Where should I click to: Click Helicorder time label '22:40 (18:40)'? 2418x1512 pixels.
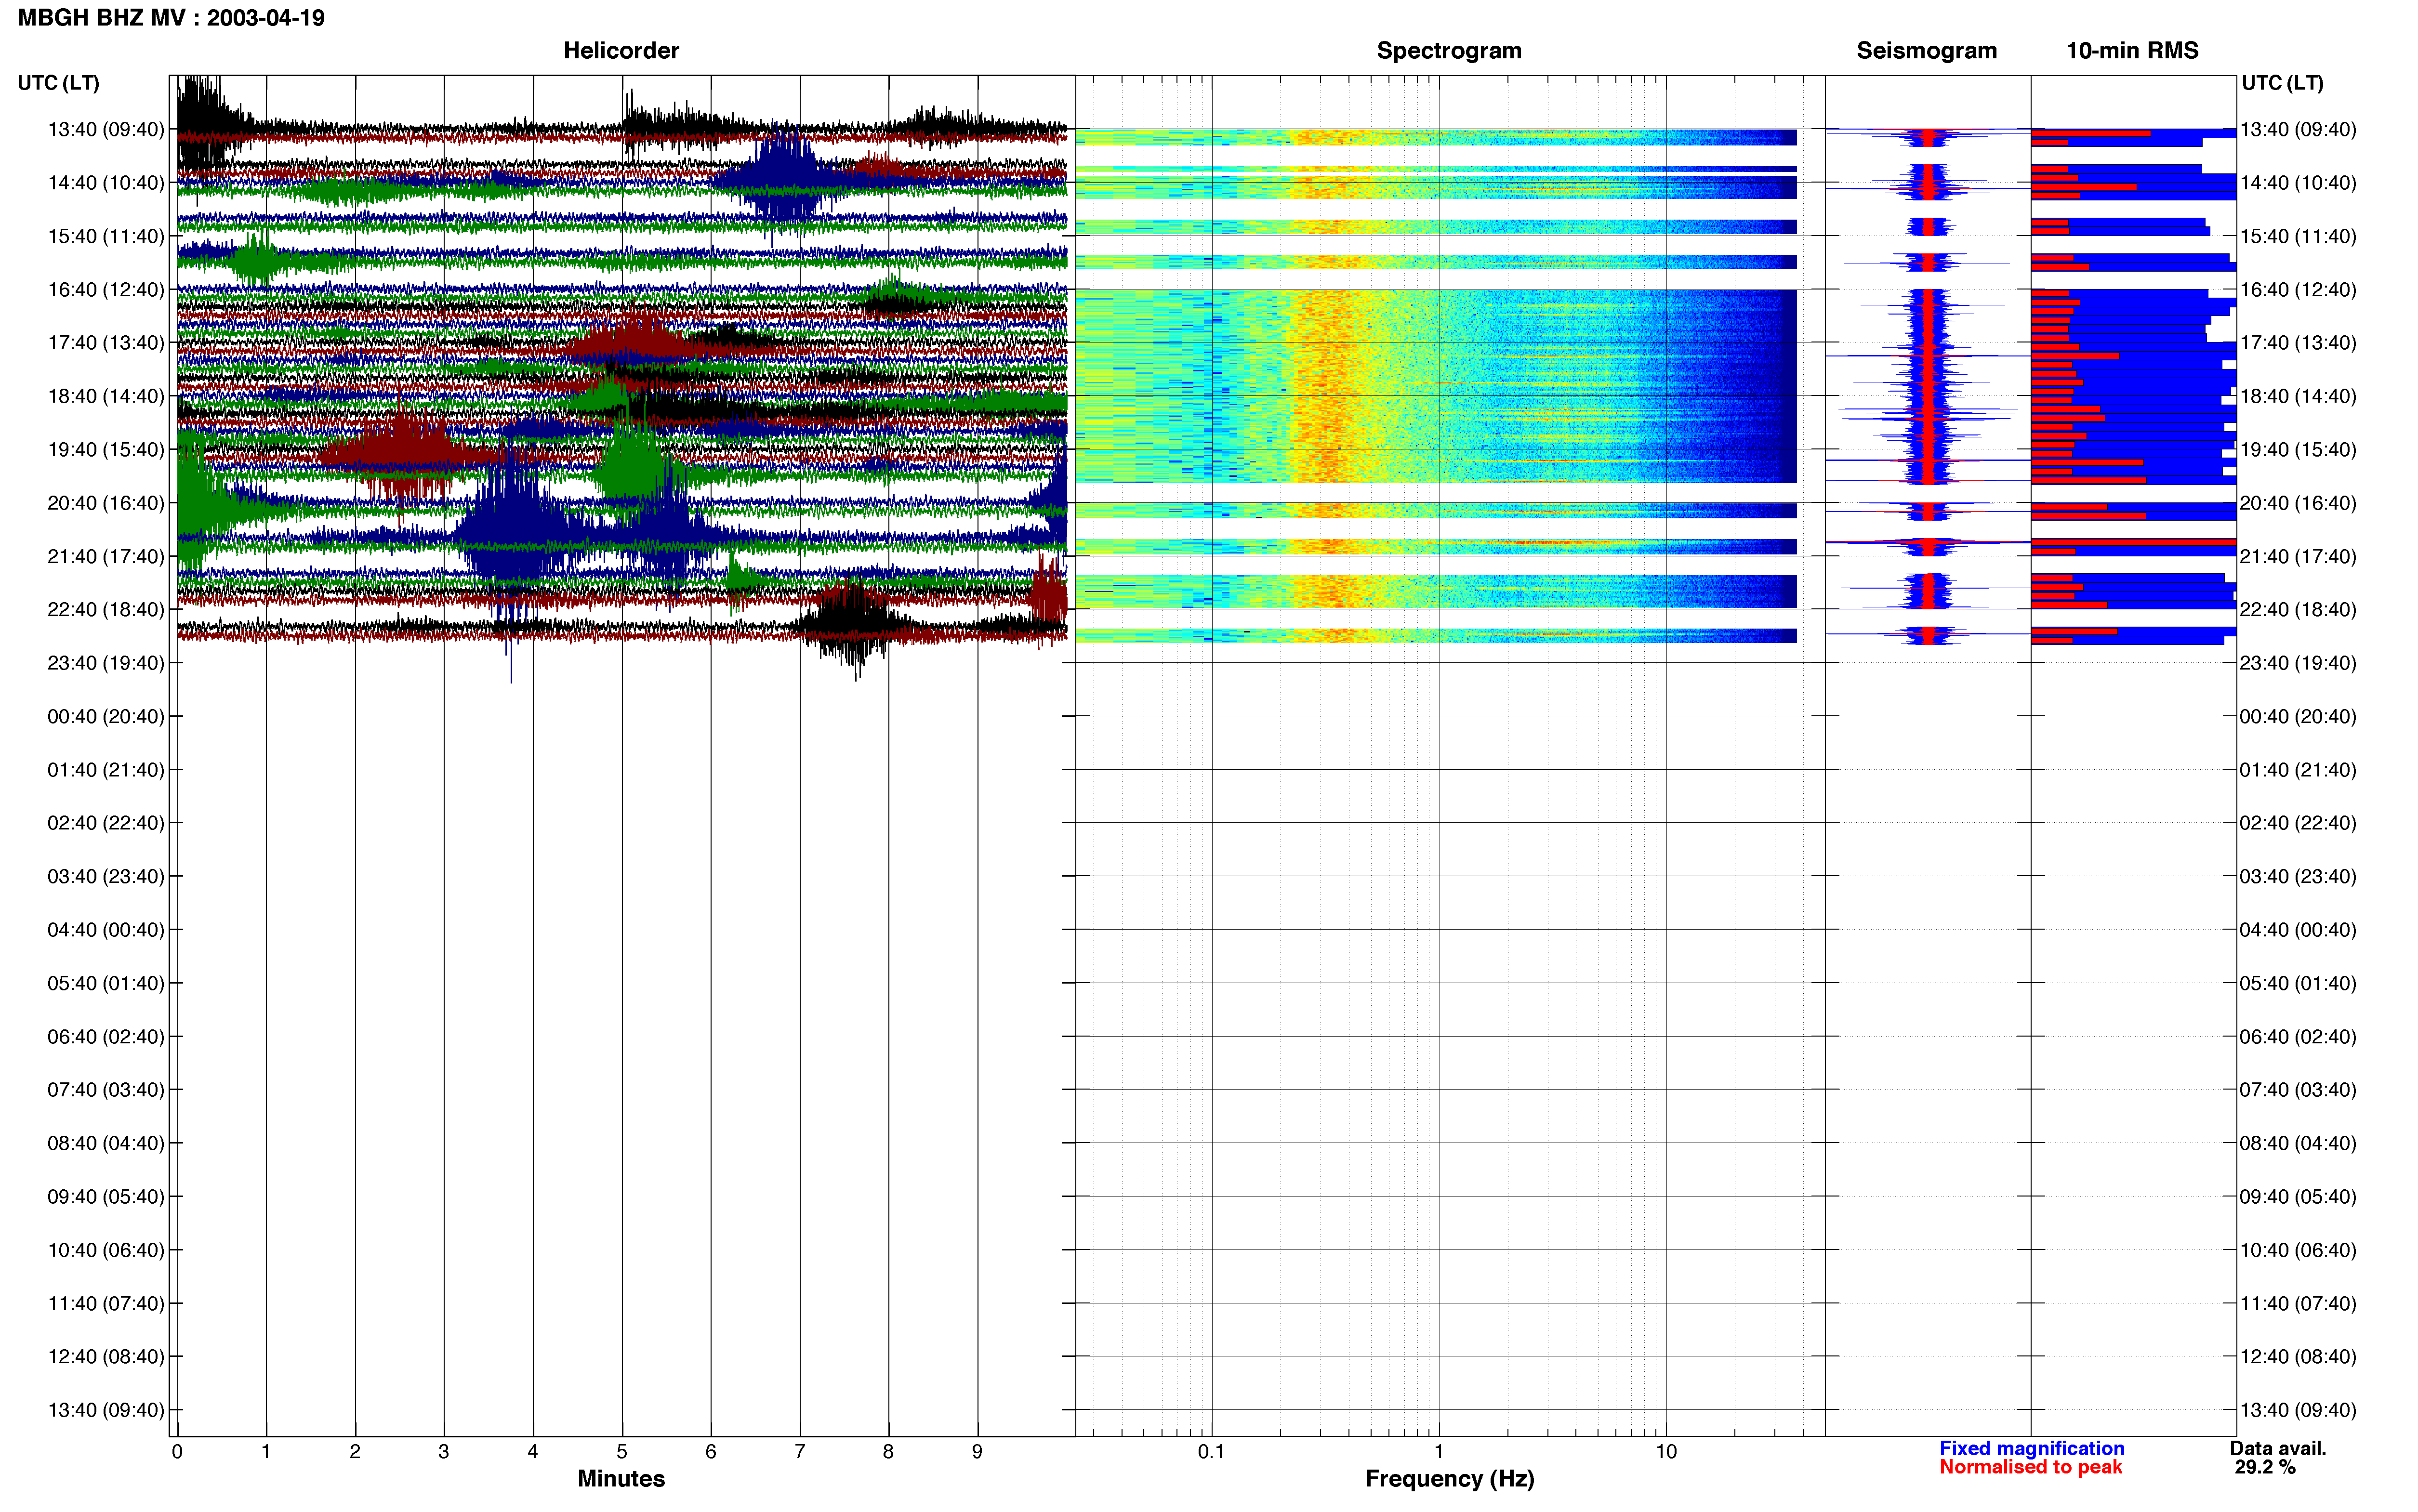106,610
